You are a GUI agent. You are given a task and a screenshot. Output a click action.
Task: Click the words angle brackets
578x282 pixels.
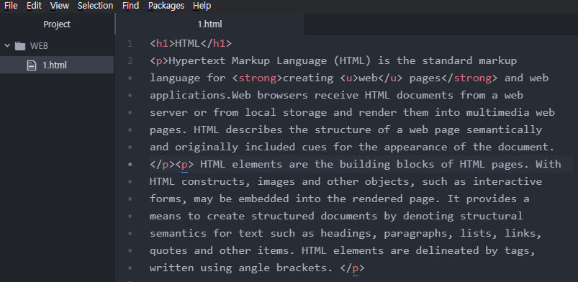(x=282, y=268)
